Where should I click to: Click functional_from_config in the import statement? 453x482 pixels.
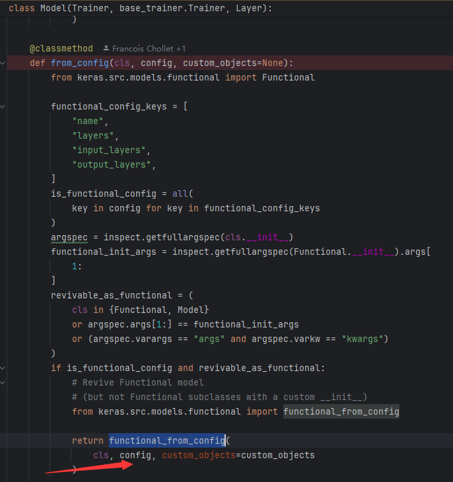[x=341, y=411]
